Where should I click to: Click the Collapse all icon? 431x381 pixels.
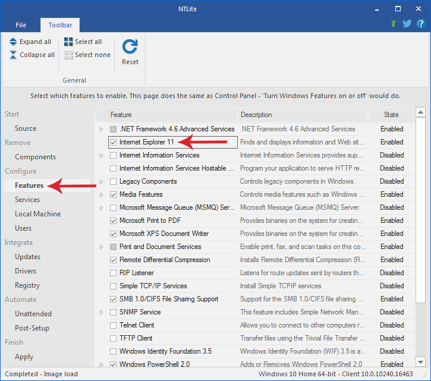[13, 55]
